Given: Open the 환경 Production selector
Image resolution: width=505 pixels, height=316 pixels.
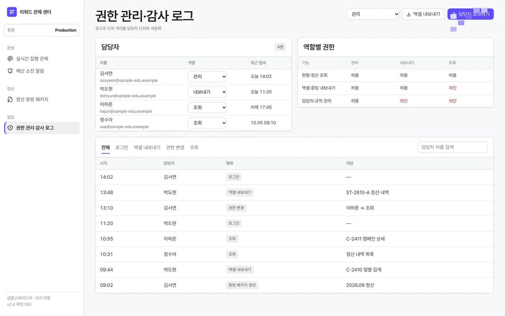Looking at the screenshot, I should [x=42, y=30].
